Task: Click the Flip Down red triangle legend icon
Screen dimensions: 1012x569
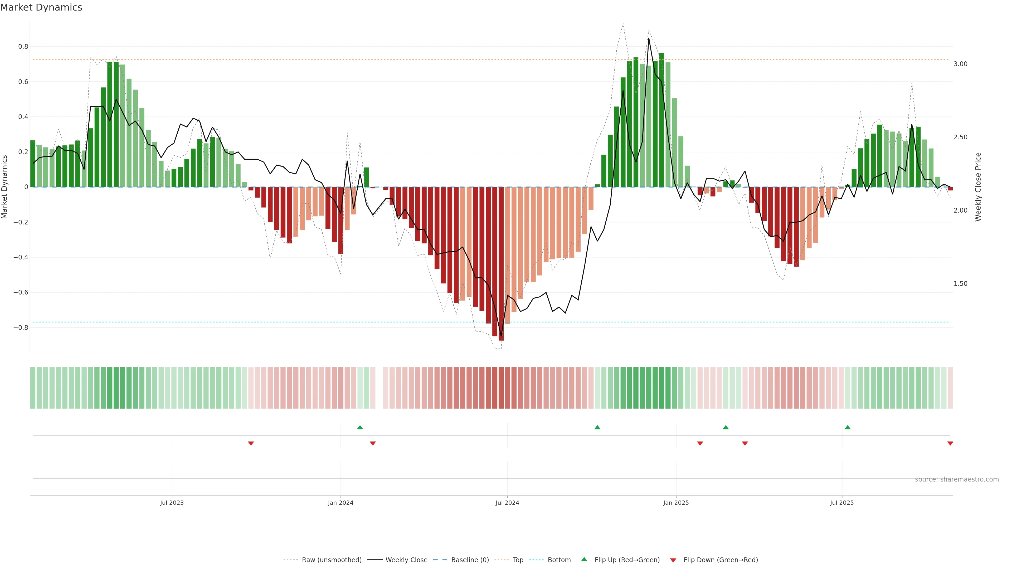Action: [673, 560]
